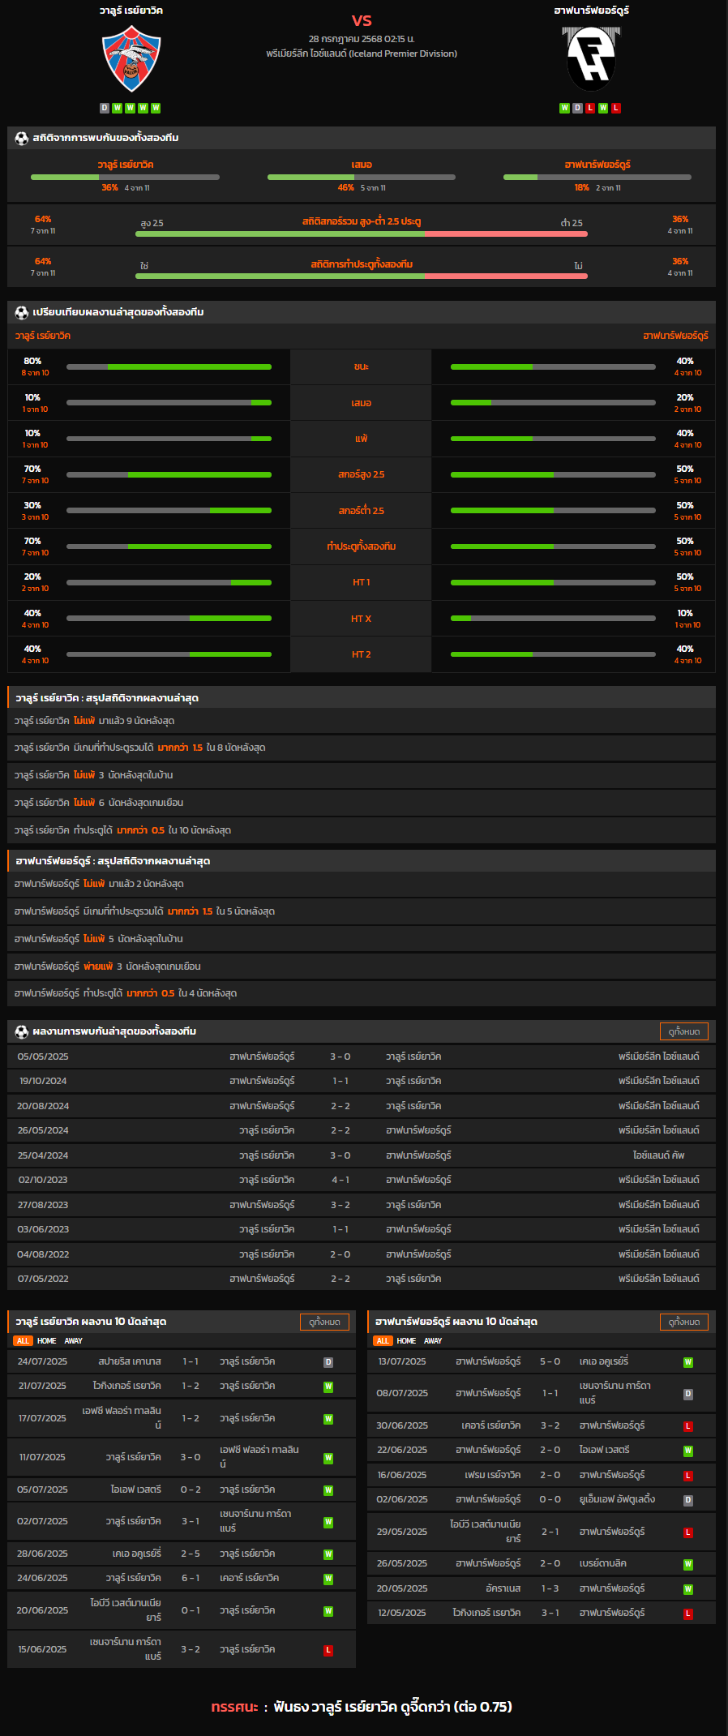Click W result badge in 22/06/2025 row
This screenshot has height=1736, width=728.
(688, 1451)
